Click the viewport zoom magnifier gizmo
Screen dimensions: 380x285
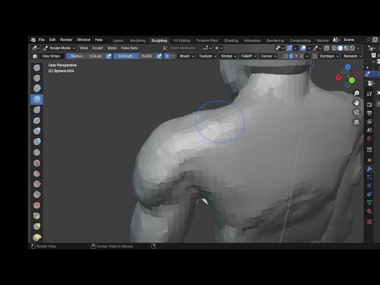point(356,93)
